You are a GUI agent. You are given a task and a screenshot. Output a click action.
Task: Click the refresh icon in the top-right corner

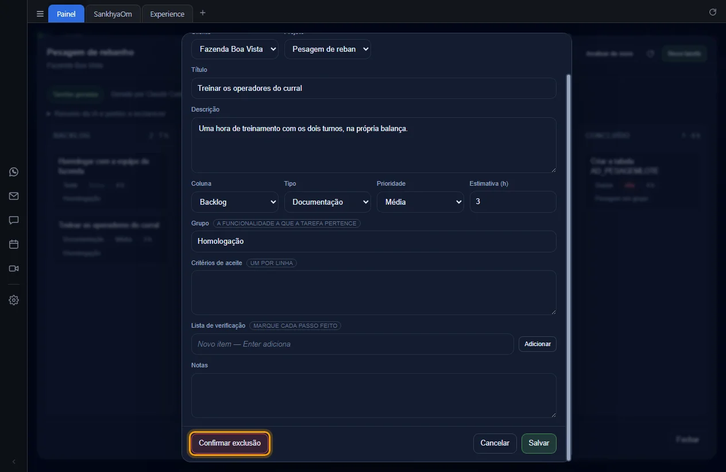point(713,12)
